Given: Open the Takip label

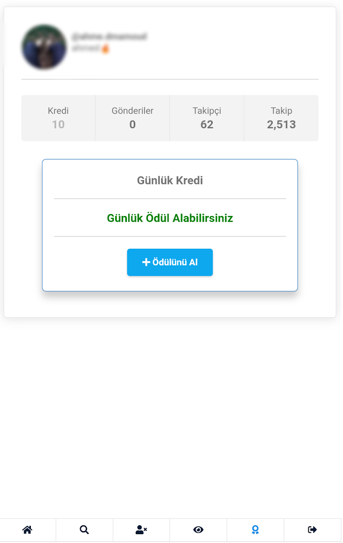Looking at the screenshot, I should pos(281,111).
